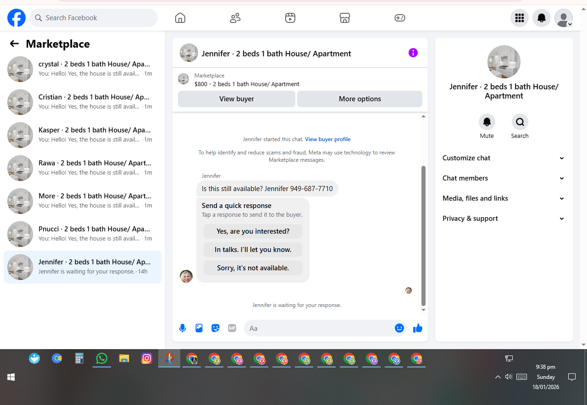Screen dimensions: 587x405
Task: Send quick reply 'In talks. I'll let you know.'
Action: [253, 250]
